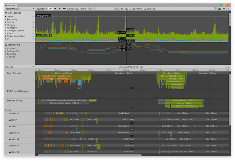Open profiler help via the question mark icon
This screenshot has width=235, height=161.
(224, 9)
